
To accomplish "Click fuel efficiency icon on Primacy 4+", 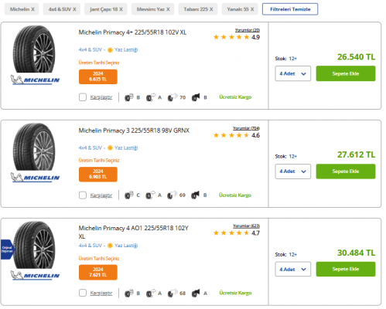I will (x=128, y=97).
